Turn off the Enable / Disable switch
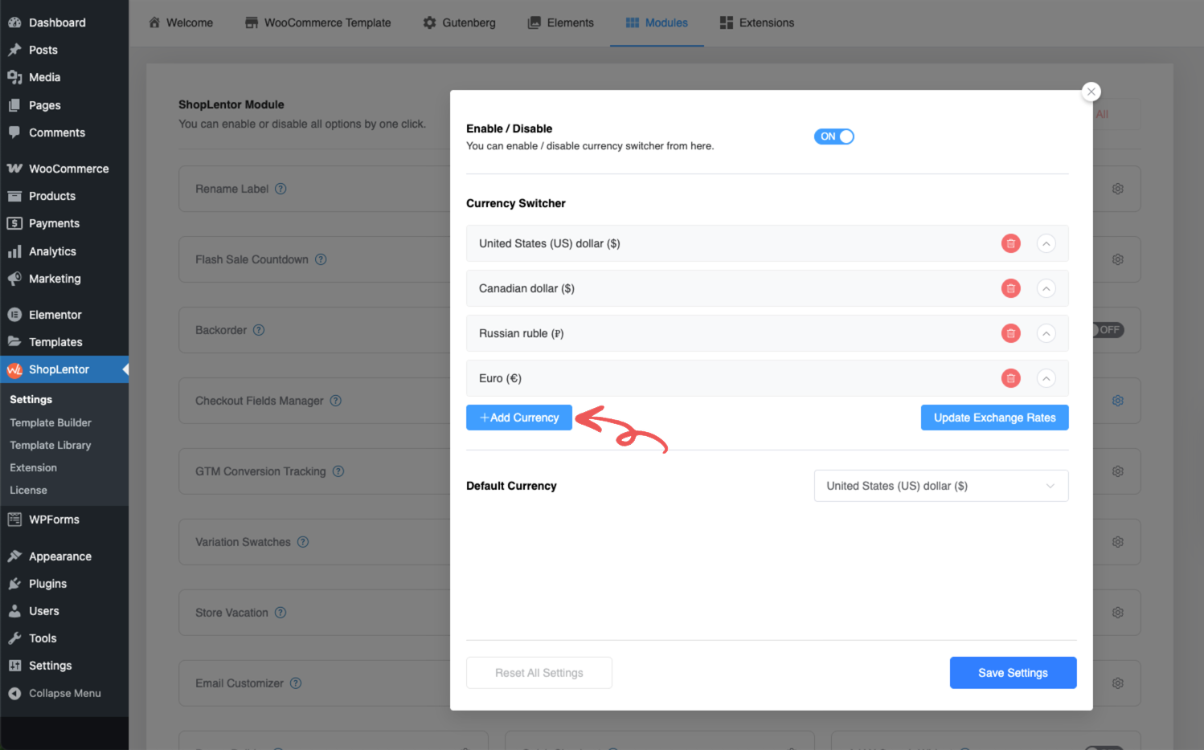This screenshot has width=1204, height=750. point(833,137)
